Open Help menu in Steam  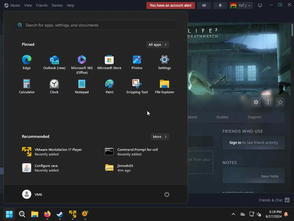coord(70,5)
